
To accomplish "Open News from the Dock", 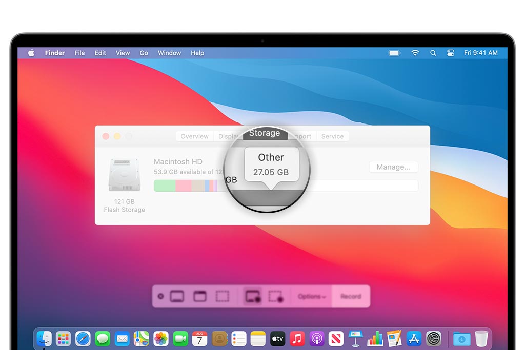I will click(336, 339).
